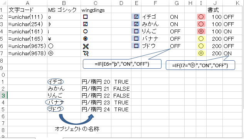Select column H header
Viewport: 244px width, 139px height.
190,3
